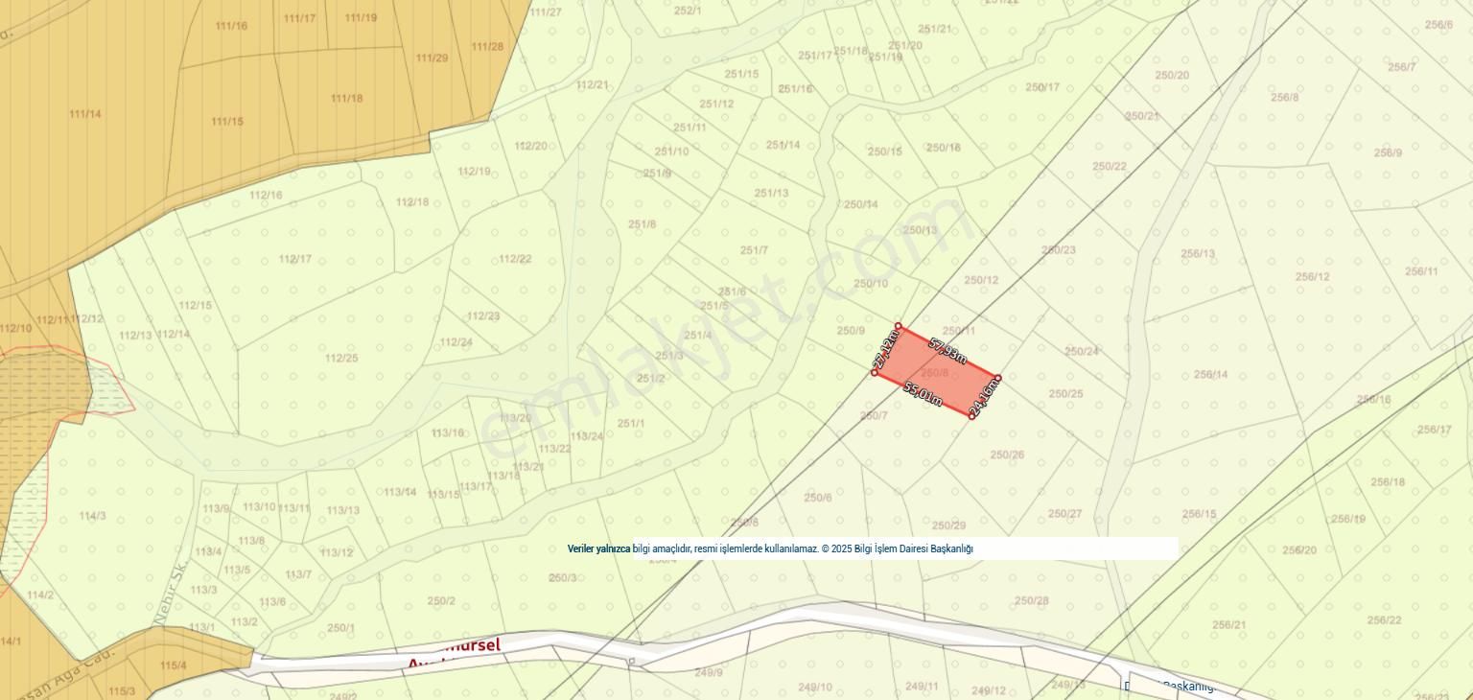This screenshot has width=1473, height=700.
Task: Select parcel 113/14 on the map
Action: (x=400, y=492)
